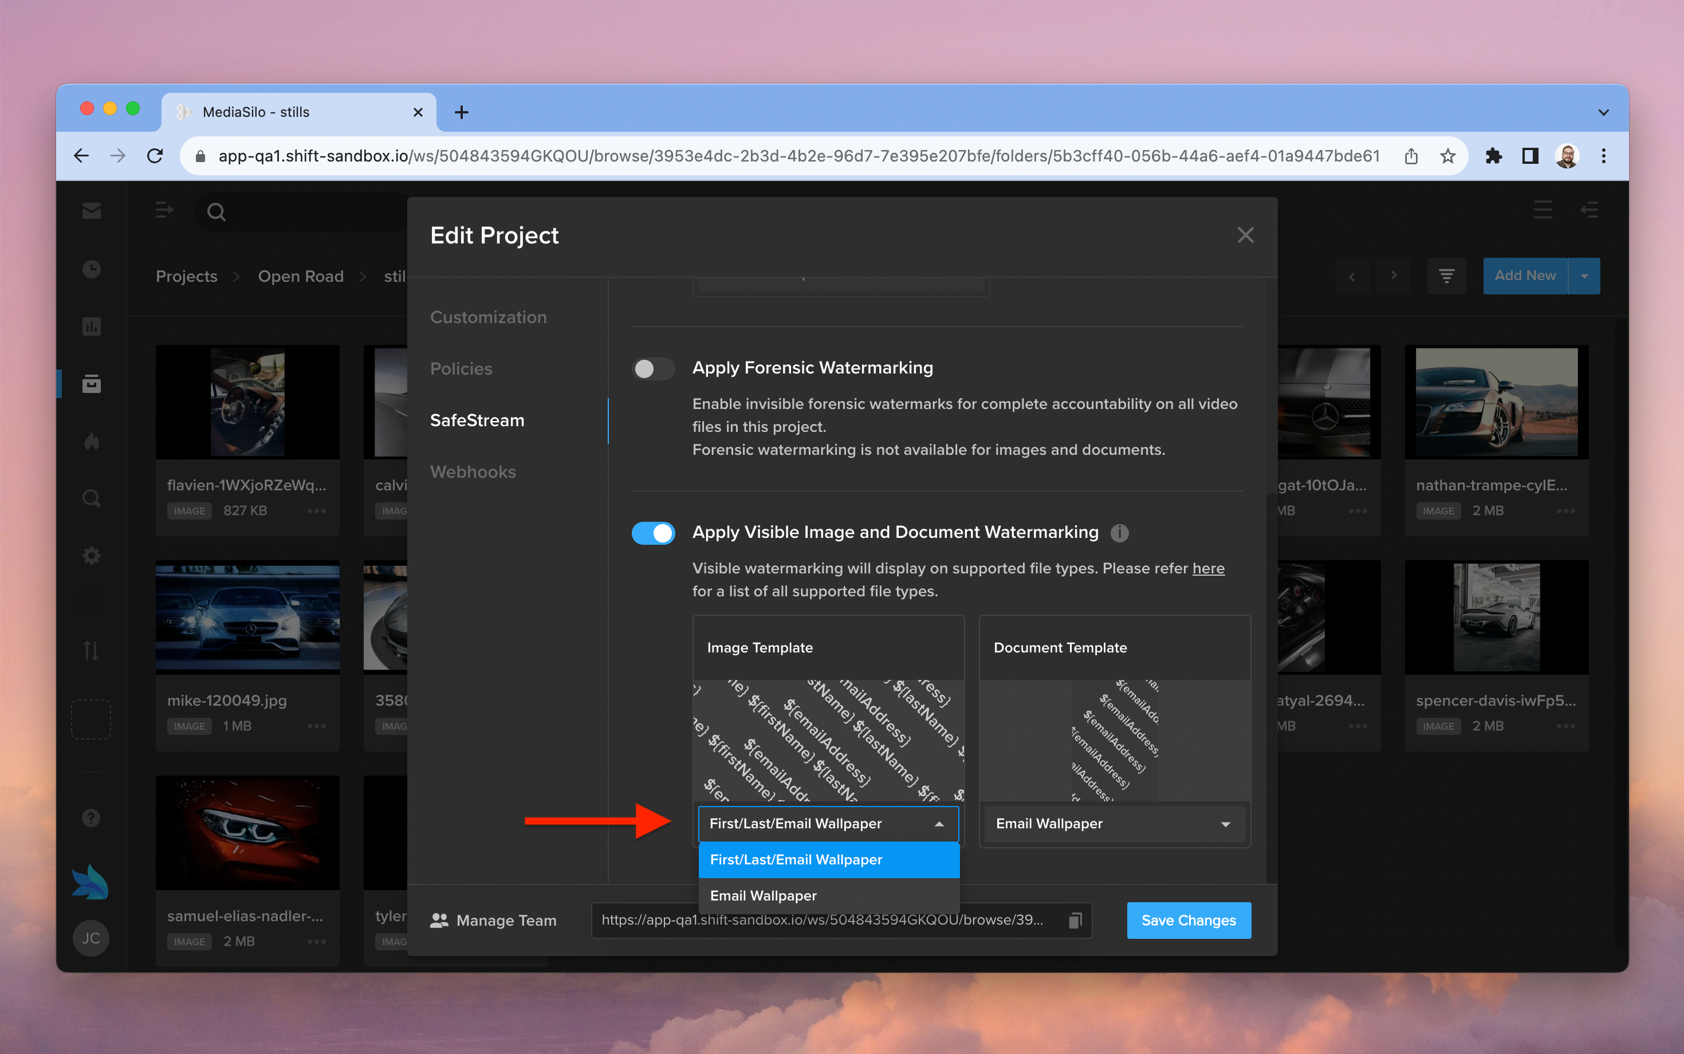Open more options for nathan-trampe image

click(x=1565, y=511)
